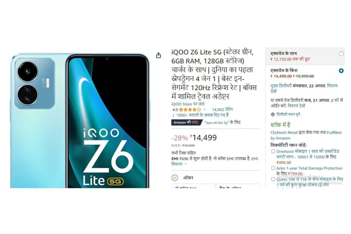Open the free delivery details link

pyautogui.click(x=304, y=88)
